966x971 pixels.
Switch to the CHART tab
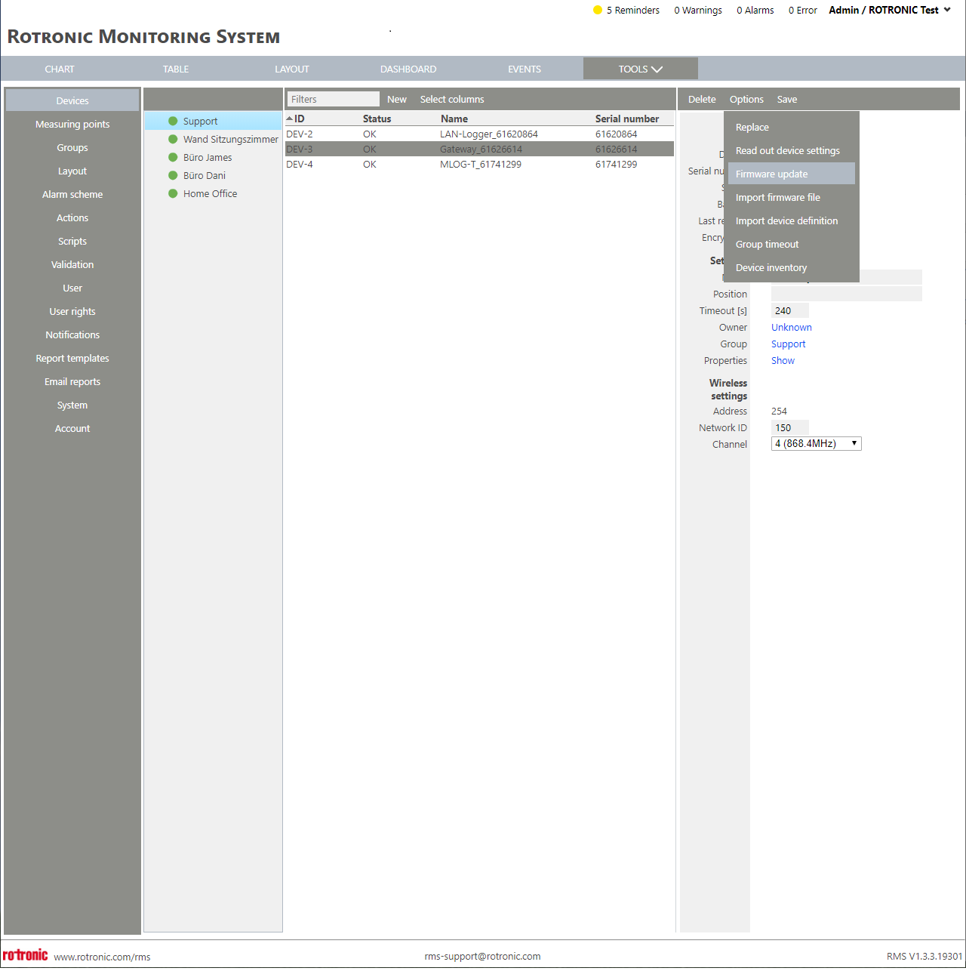[60, 69]
